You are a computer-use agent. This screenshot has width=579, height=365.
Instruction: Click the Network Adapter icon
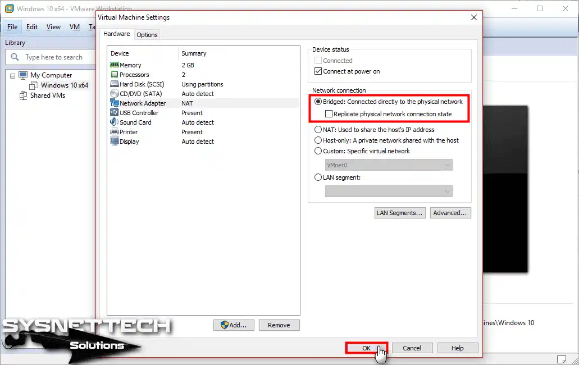click(x=115, y=103)
